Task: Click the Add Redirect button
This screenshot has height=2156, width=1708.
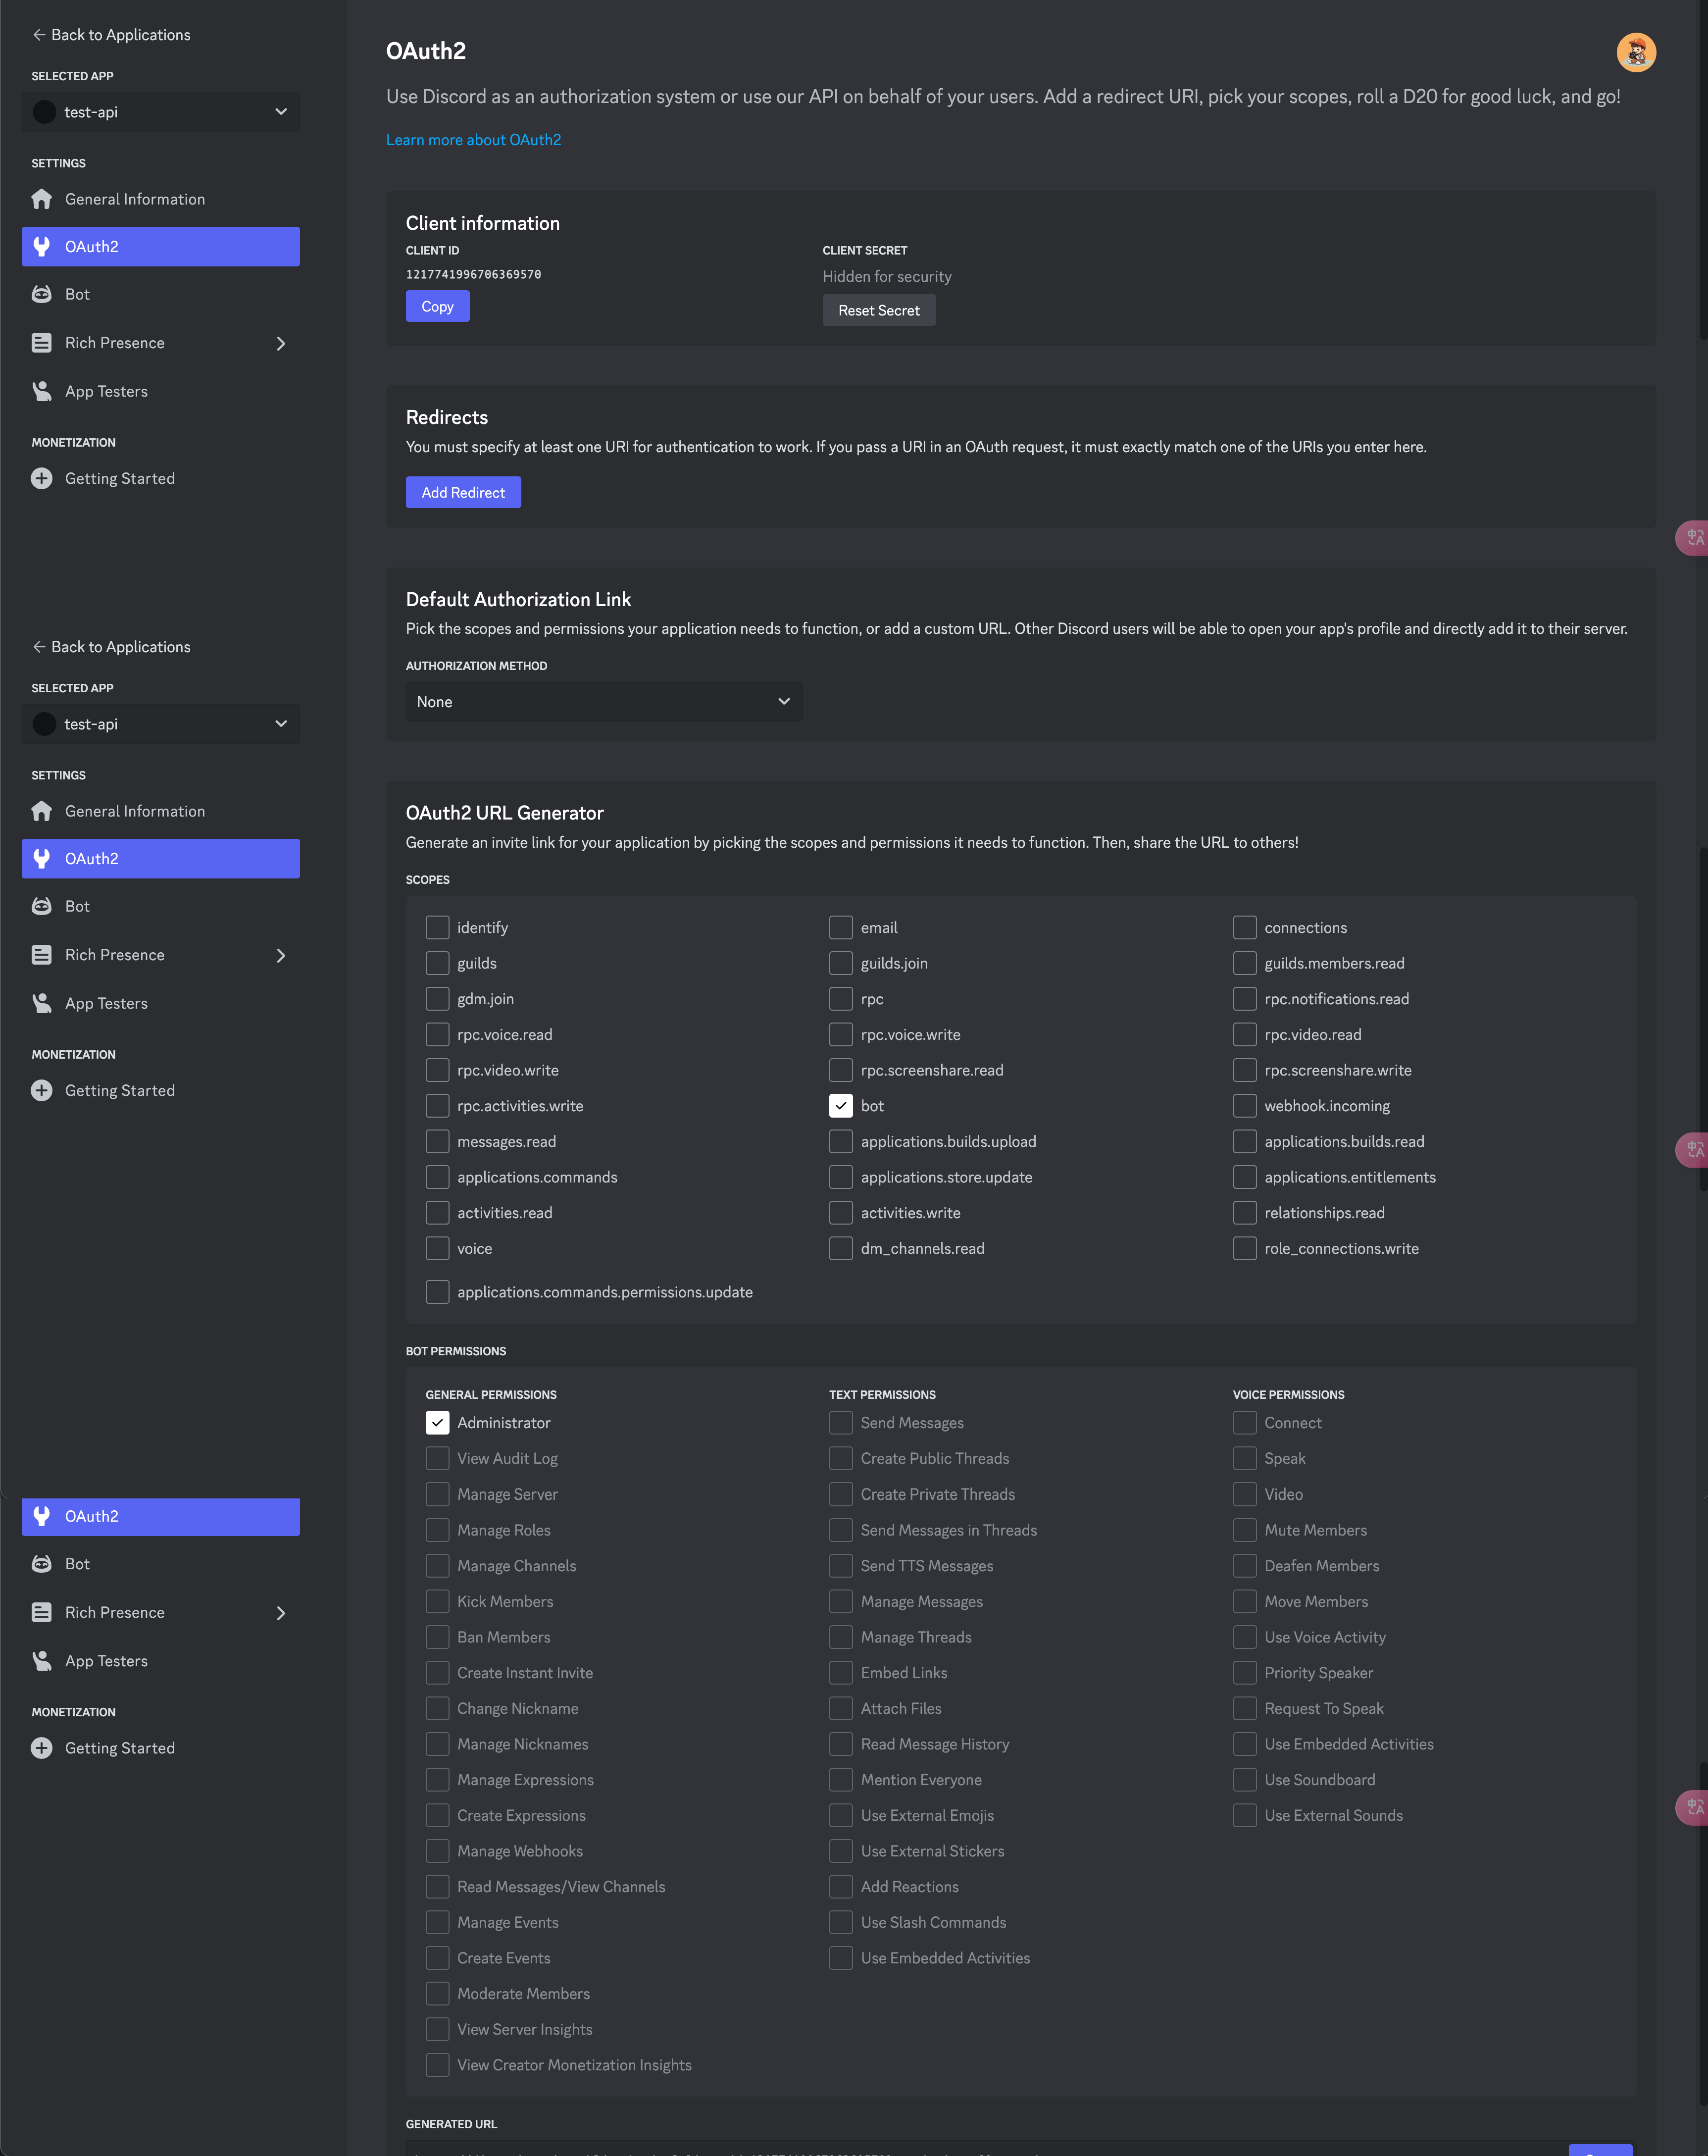Action: click(x=463, y=493)
